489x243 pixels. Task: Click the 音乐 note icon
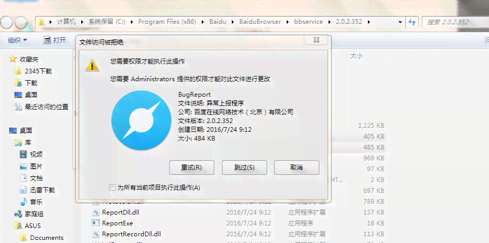click(x=23, y=202)
